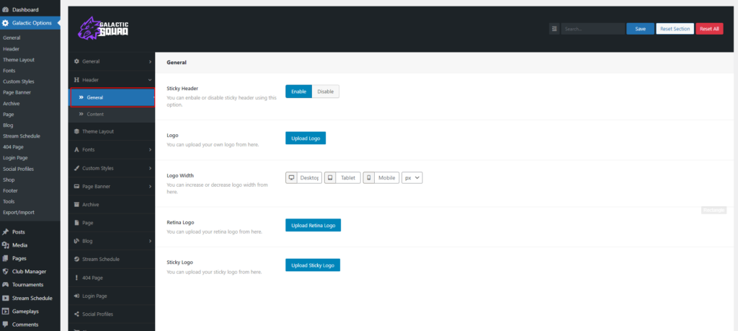Screen dimensions: 738x331
Task: Disable the Sticky Header option
Action: [325, 92]
